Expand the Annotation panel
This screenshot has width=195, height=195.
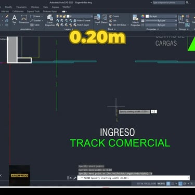[x=27, y=29]
